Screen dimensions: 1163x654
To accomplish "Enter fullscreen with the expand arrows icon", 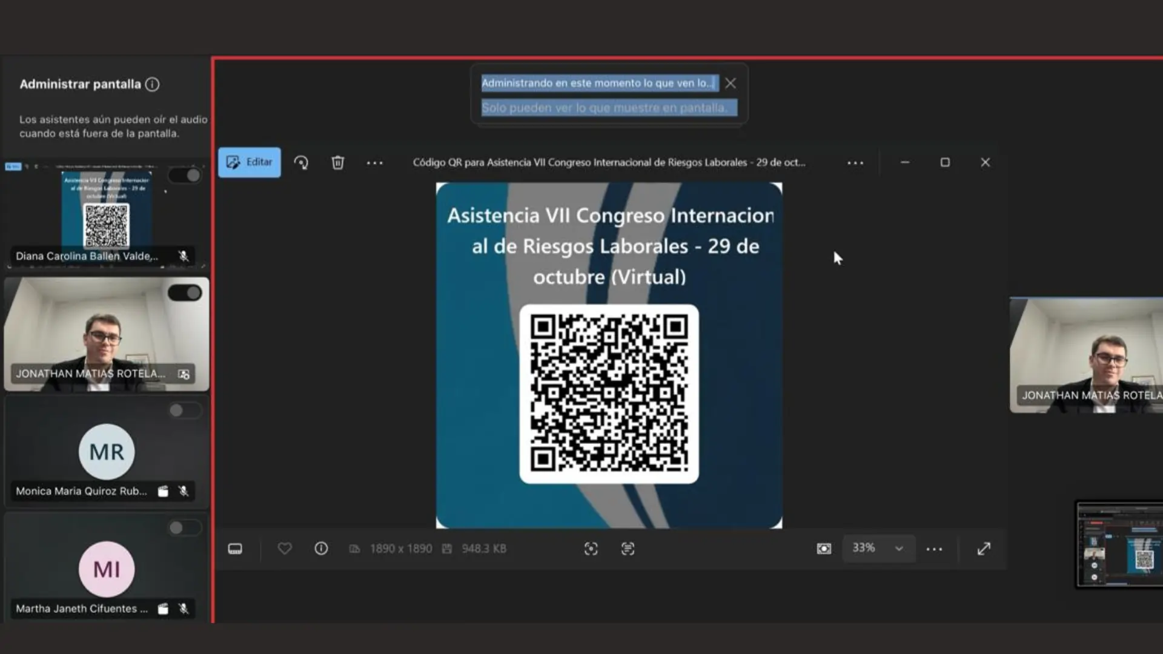I will [x=984, y=549].
